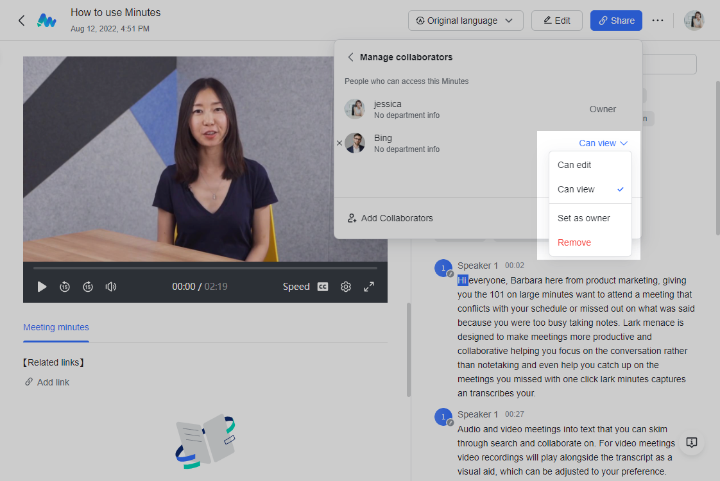Remove Bing from collaborators
Viewport: 720px width, 481px height.
pyautogui.click(x=574, y=242)
